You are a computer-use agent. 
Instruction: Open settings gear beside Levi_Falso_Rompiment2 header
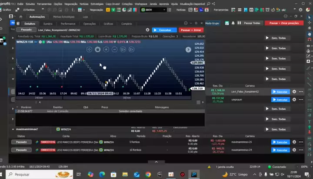[148, 30]
